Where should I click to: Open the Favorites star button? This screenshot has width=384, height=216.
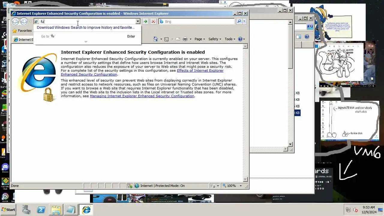(x=22, y=31)
